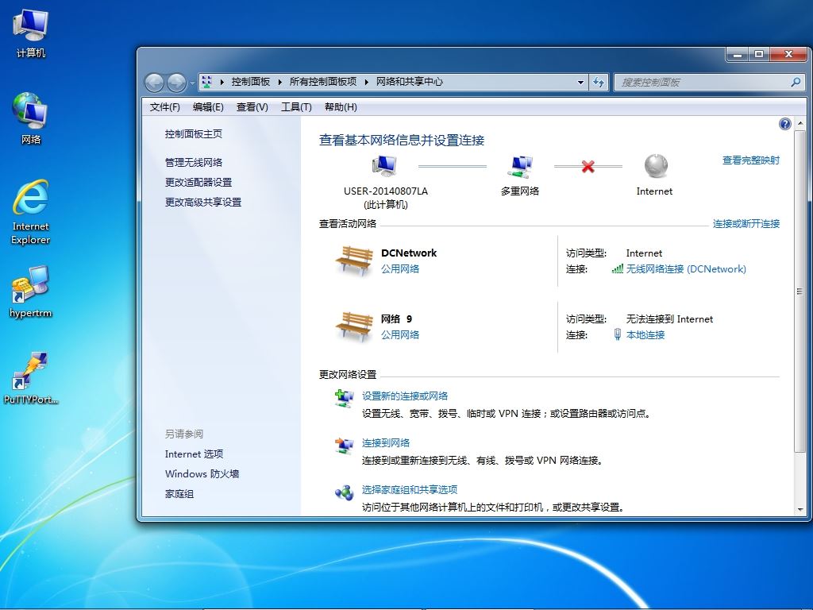This screenshot has width=813, height=610.
Task: Click the refresh button beside address bar
Action: click(599, 82)
